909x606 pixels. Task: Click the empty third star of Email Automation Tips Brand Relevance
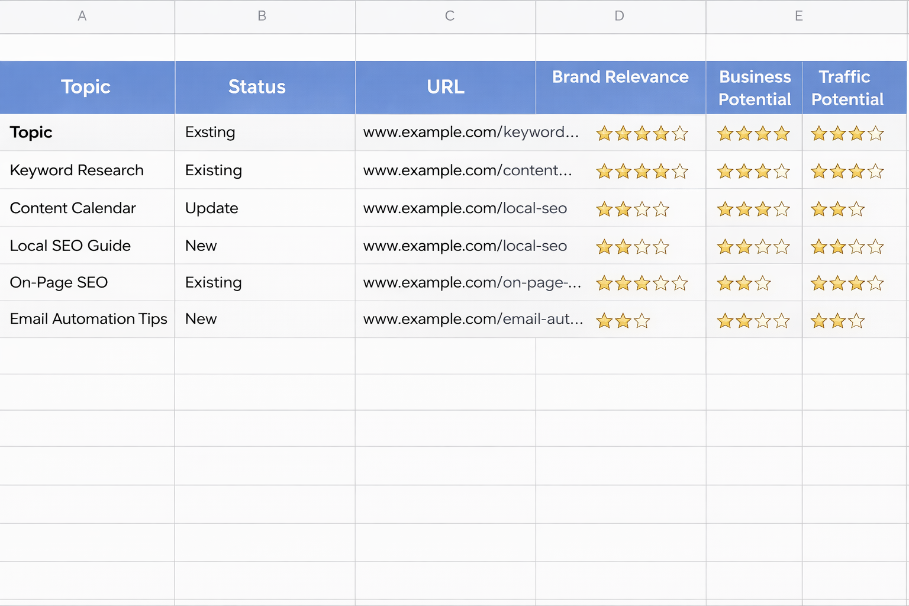pos(642,320)
